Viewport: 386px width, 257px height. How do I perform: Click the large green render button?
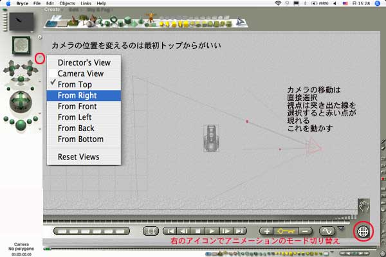pyautogui.click(x=21, y=125)
